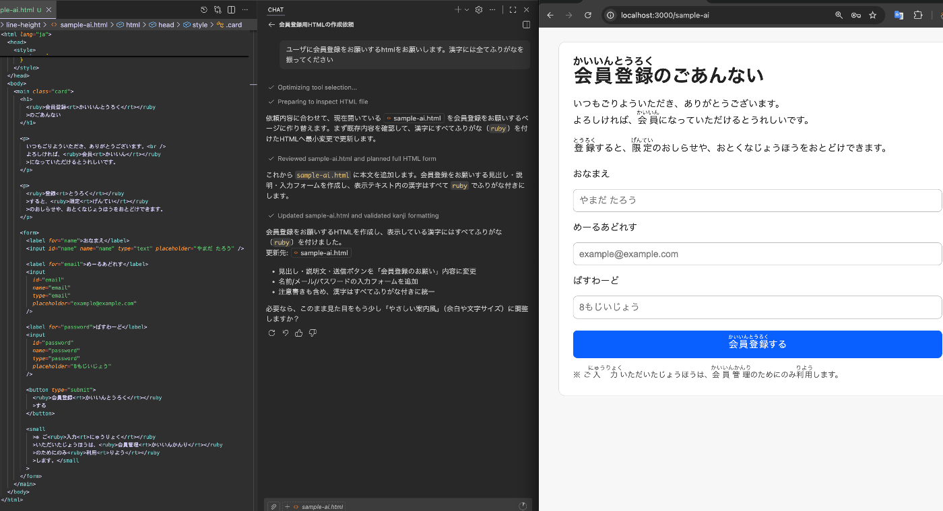Click the .card breadcrumb item
The width and height of the screenshot is (943, 511).
229,25
